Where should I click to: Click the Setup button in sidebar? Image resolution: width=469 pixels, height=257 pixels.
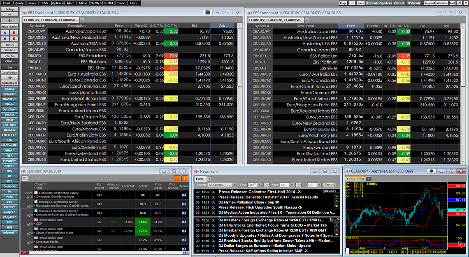pos(9,9)
